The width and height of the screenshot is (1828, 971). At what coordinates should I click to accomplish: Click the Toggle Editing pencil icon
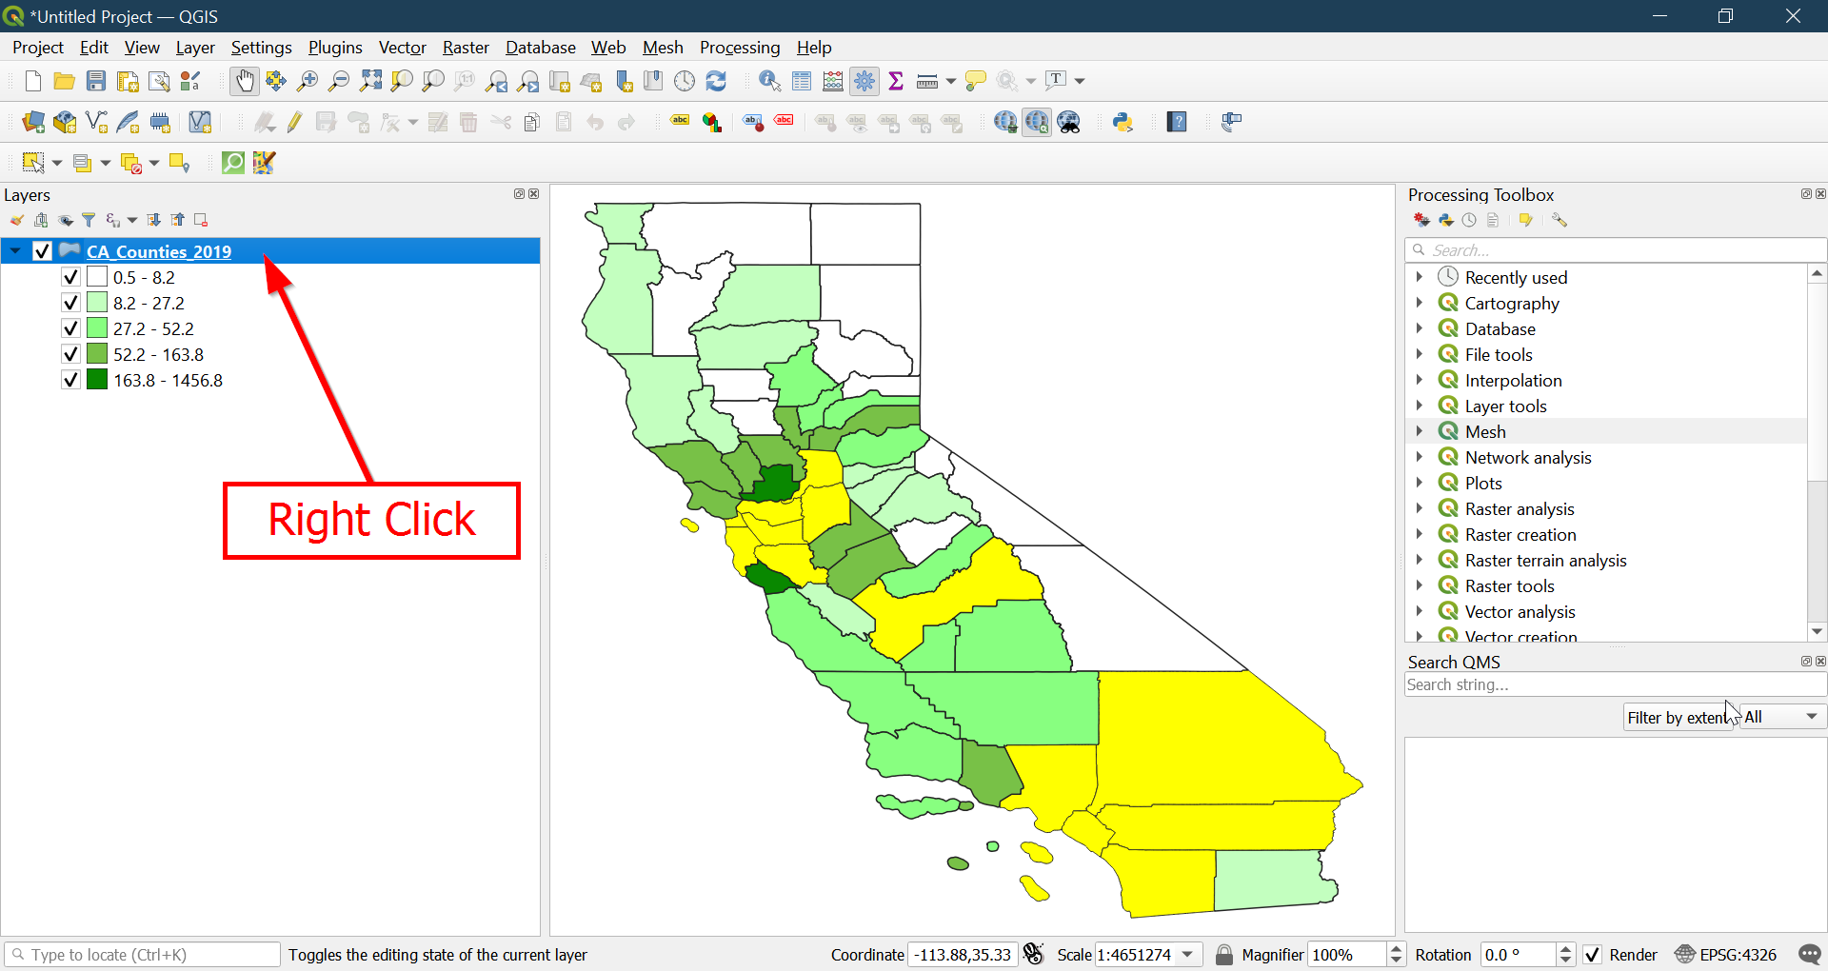tap(294, 122)
